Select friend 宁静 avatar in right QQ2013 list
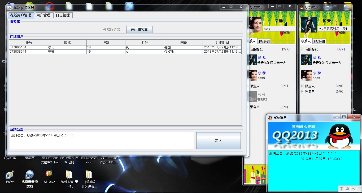The image size is (362, 193). point(307,75)
